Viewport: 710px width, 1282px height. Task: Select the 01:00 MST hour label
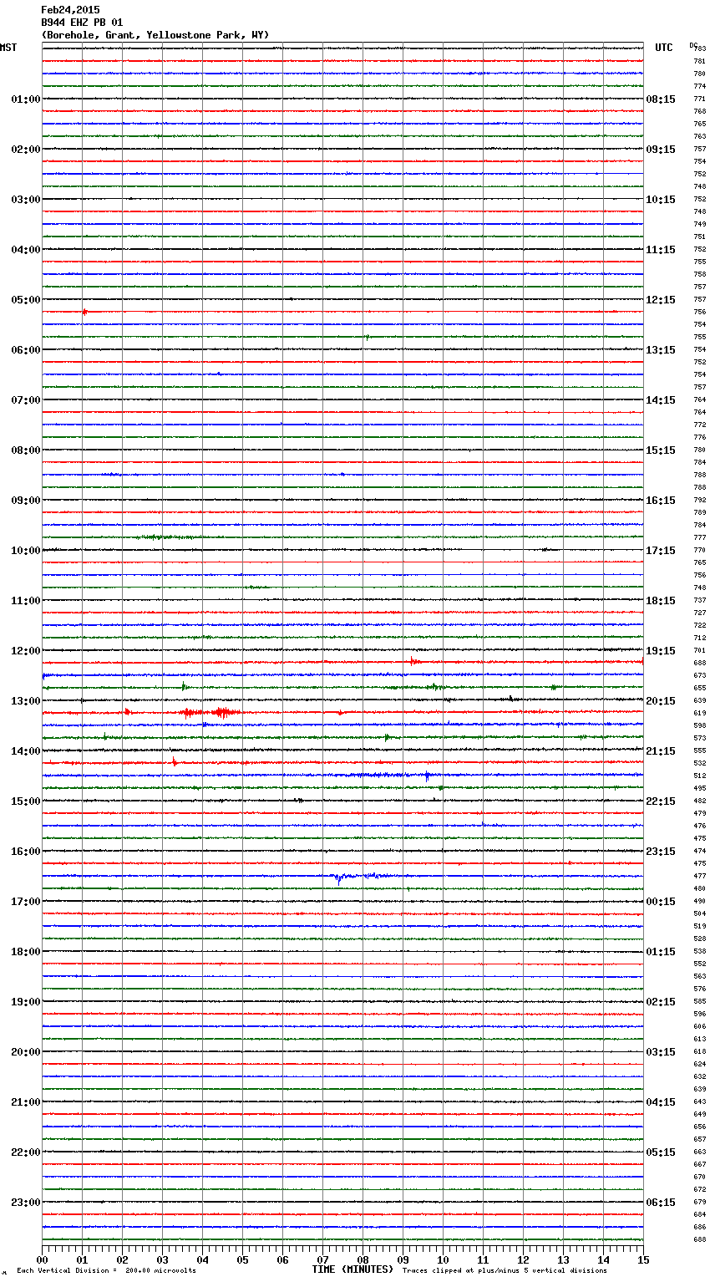[x=26, y=99]
